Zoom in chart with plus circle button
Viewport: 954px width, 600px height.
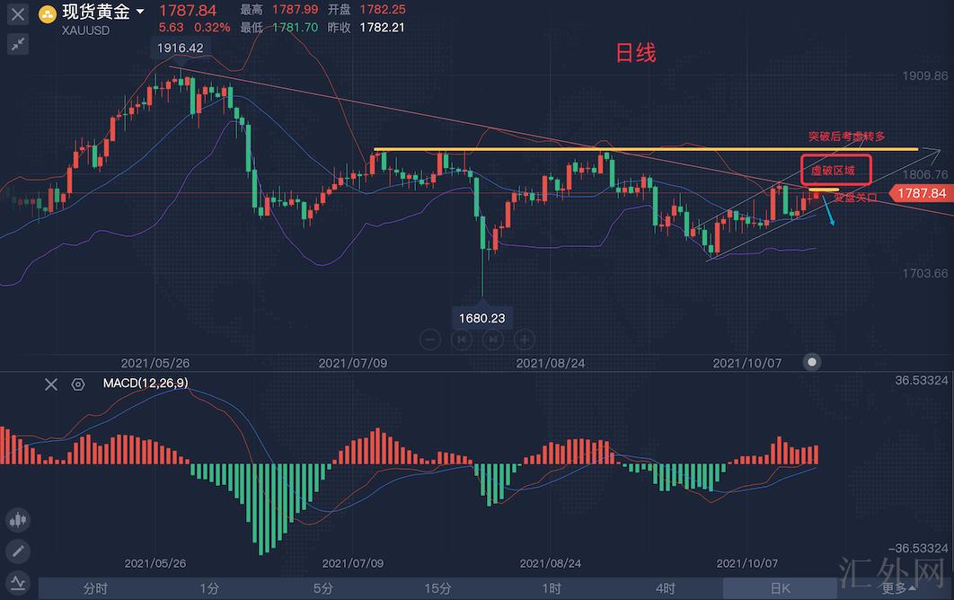(x=525, y=340)
